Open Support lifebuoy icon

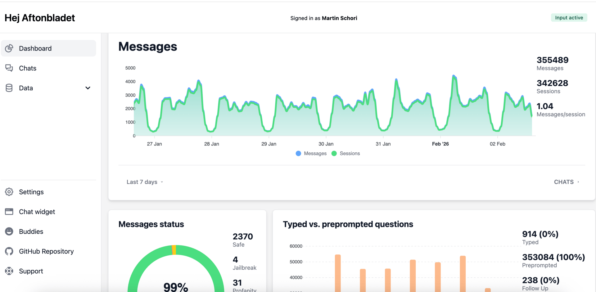(9, 271)
